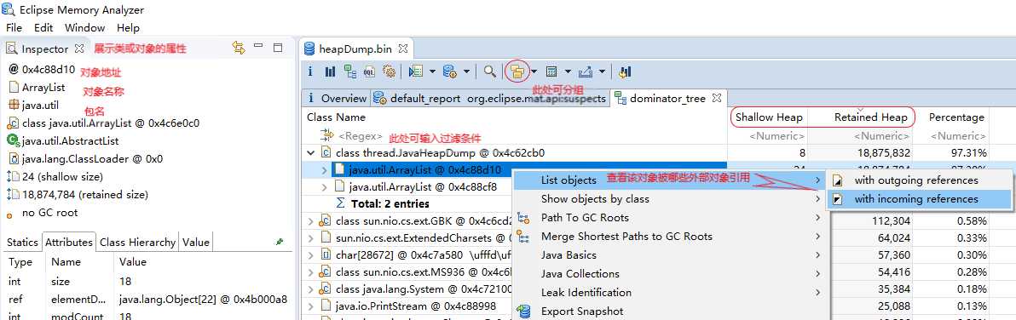1016x320 pixels.
Task: Open the Edit menu
Action: click(43, 28)
